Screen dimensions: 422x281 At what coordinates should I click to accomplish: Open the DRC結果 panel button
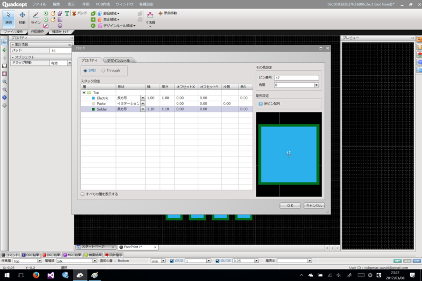click(51, 255)
